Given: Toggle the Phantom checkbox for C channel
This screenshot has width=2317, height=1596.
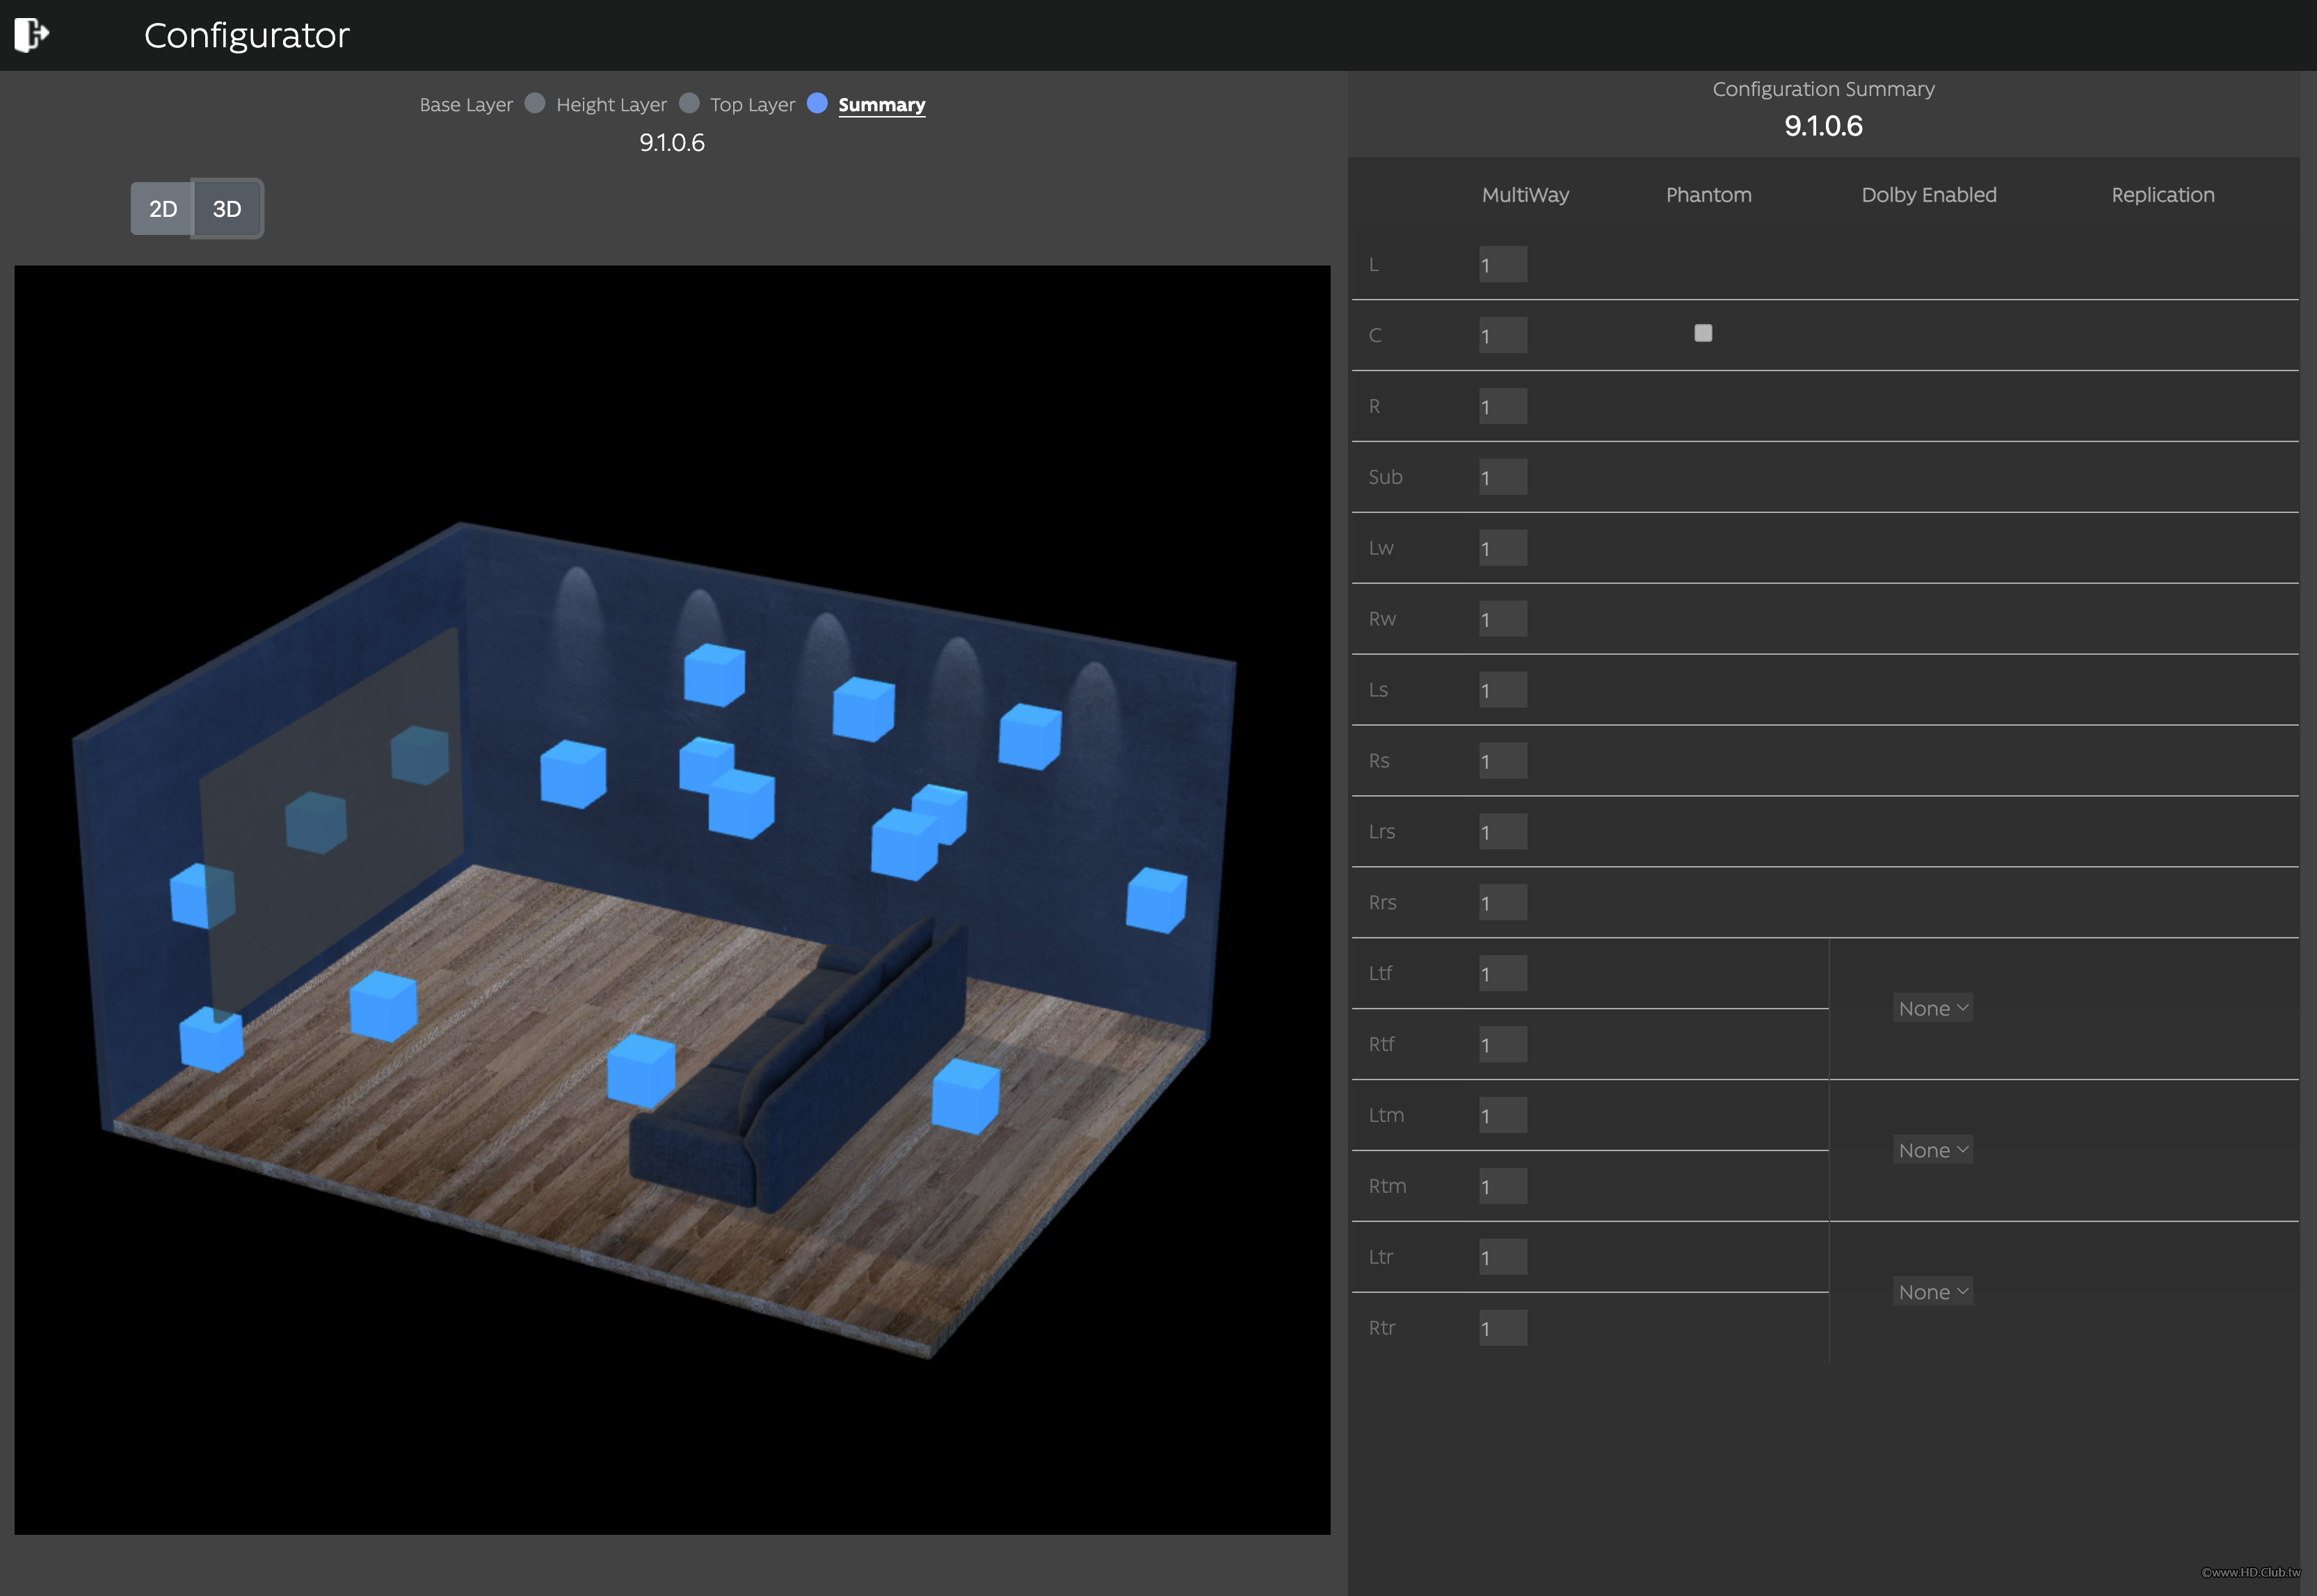Looking at the screenshot, I should (1703, 333).
